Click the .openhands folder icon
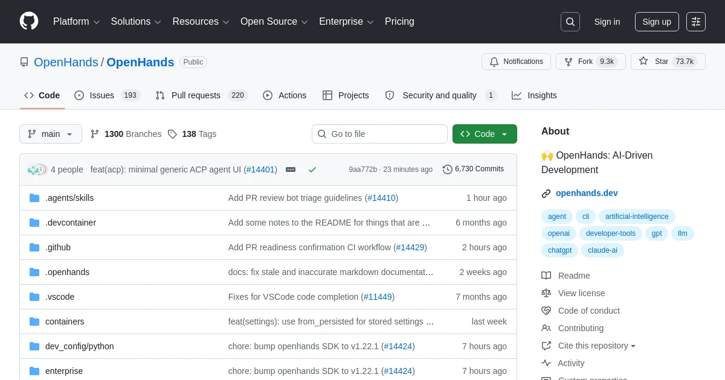 [x=34, y=272]
